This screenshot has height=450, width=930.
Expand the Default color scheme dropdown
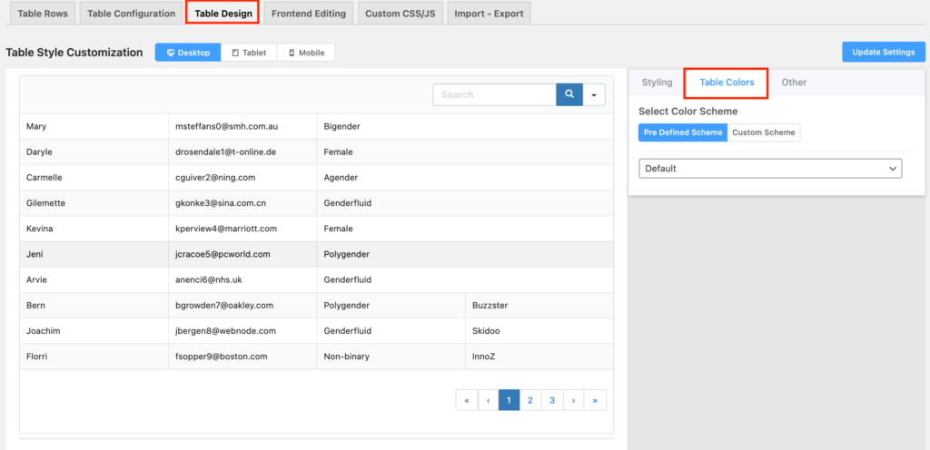click(x=770, y=168)
